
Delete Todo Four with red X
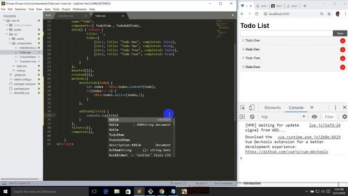tap(343, 67)
